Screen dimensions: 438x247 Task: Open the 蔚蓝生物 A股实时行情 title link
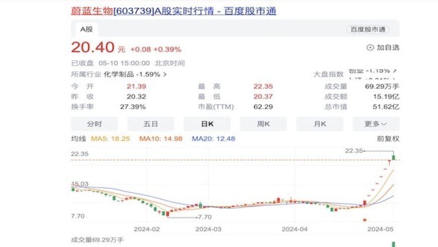pos(174,11)
